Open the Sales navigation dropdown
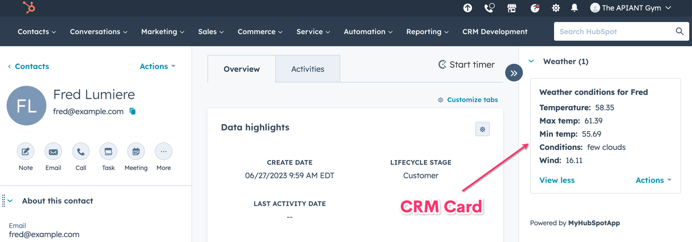This screenshot has width=692, height=242. click(211, 31)
